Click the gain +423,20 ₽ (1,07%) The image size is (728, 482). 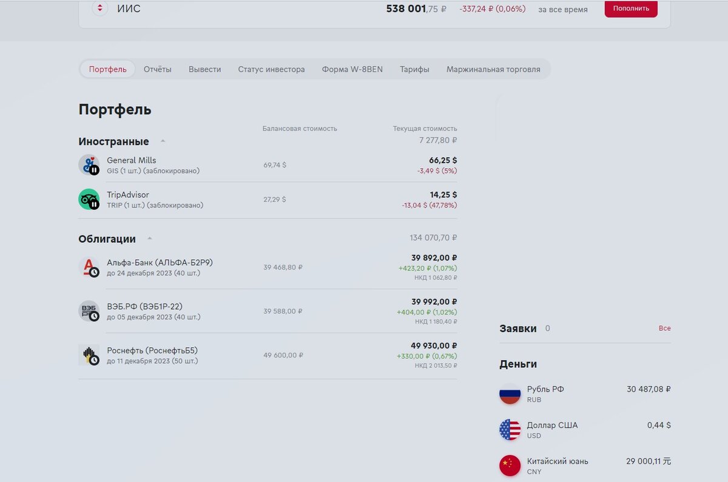tap(428, 268)
